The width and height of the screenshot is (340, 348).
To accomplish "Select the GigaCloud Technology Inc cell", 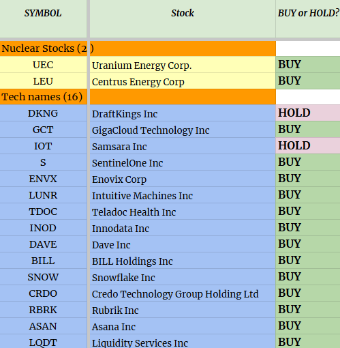I will 183,130.
